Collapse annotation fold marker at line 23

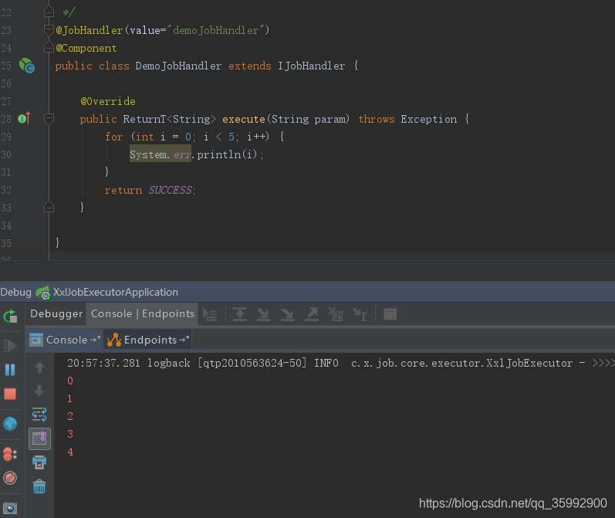click(x=49, y=30)
